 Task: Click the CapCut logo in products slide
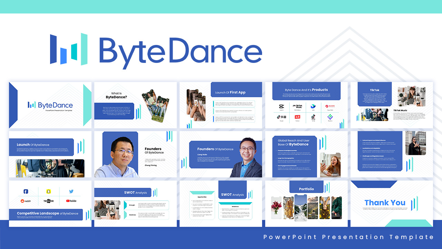click(x=281, y=106)
